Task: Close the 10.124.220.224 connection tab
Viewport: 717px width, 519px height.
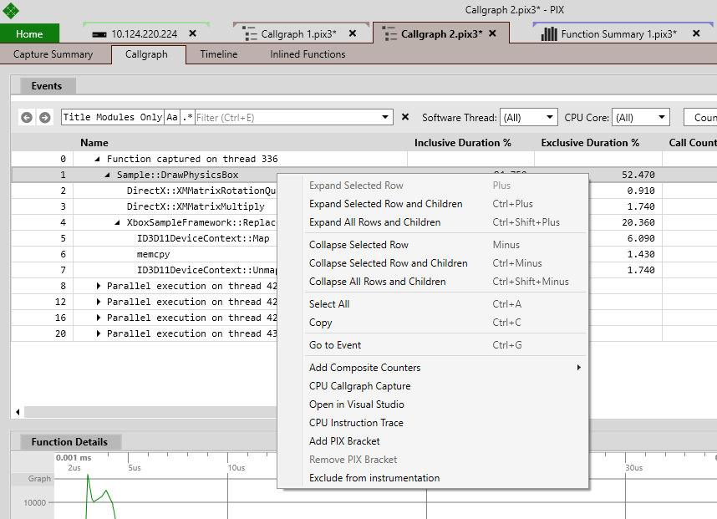Action: (x=193, y=33)
